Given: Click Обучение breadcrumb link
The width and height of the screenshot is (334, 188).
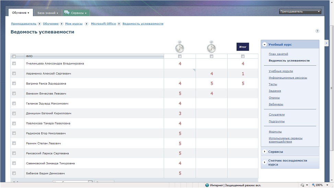Looking at the screenshot, I should click(51, 24).
